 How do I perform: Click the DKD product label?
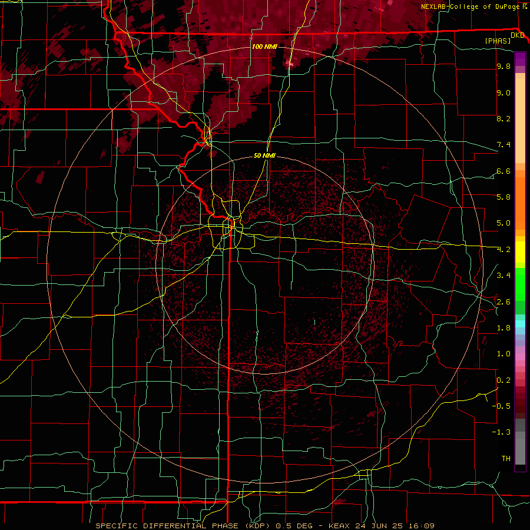(518, 35)
